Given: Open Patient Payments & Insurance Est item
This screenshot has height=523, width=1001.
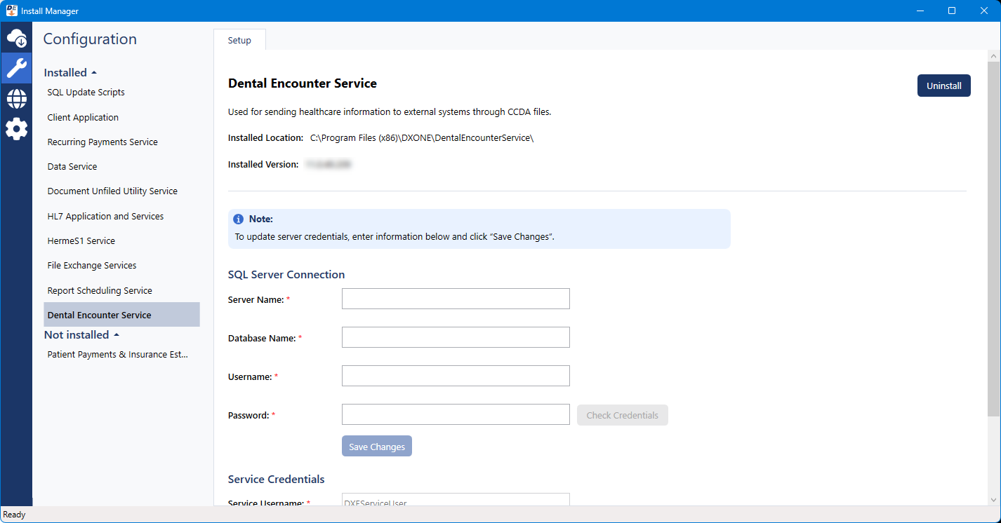Looking at the screenshot, I should click(x=117, y=355).
